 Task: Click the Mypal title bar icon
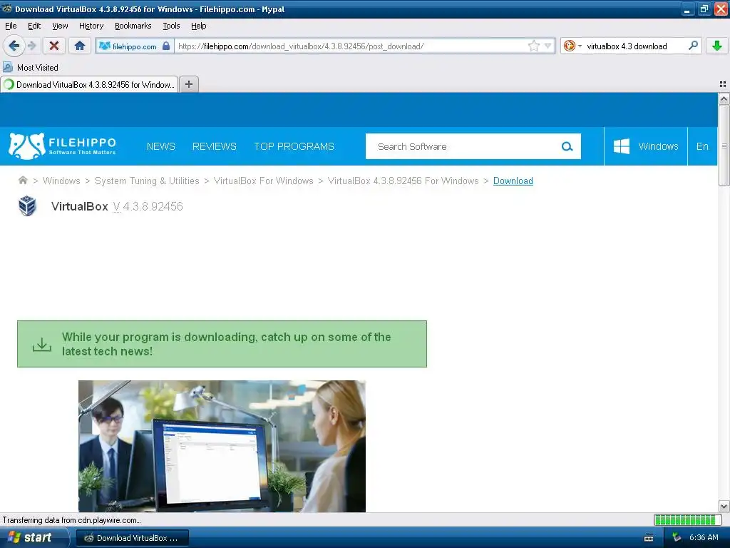[x=7, y=9]
